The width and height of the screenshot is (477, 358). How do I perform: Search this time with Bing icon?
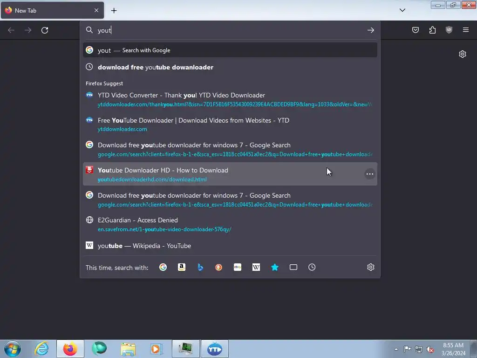point(200,267)
